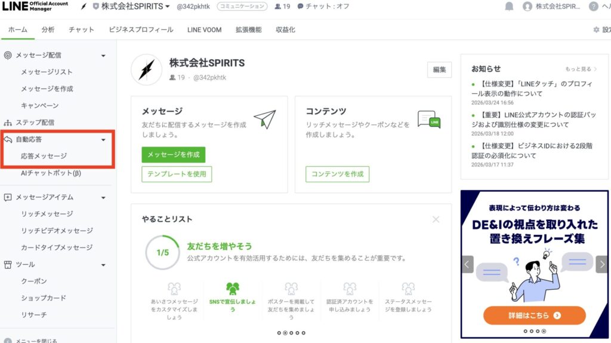Click the friends count icon in header
The width and height of the screenshot is (611, 343).
pos(278,7)
